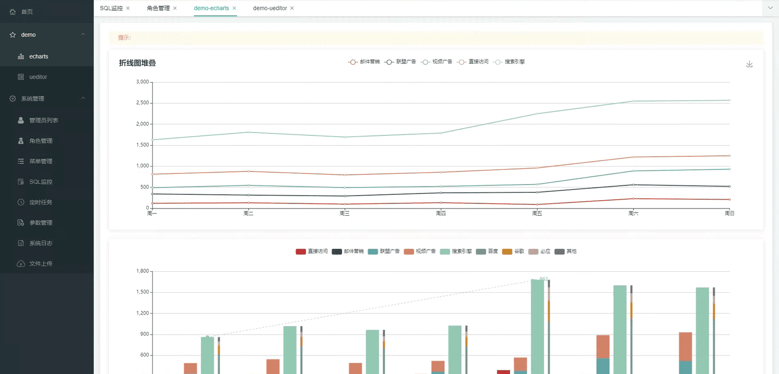
Task: Open the tabs dropdown arrow at top right
Action: coord(770,8)
